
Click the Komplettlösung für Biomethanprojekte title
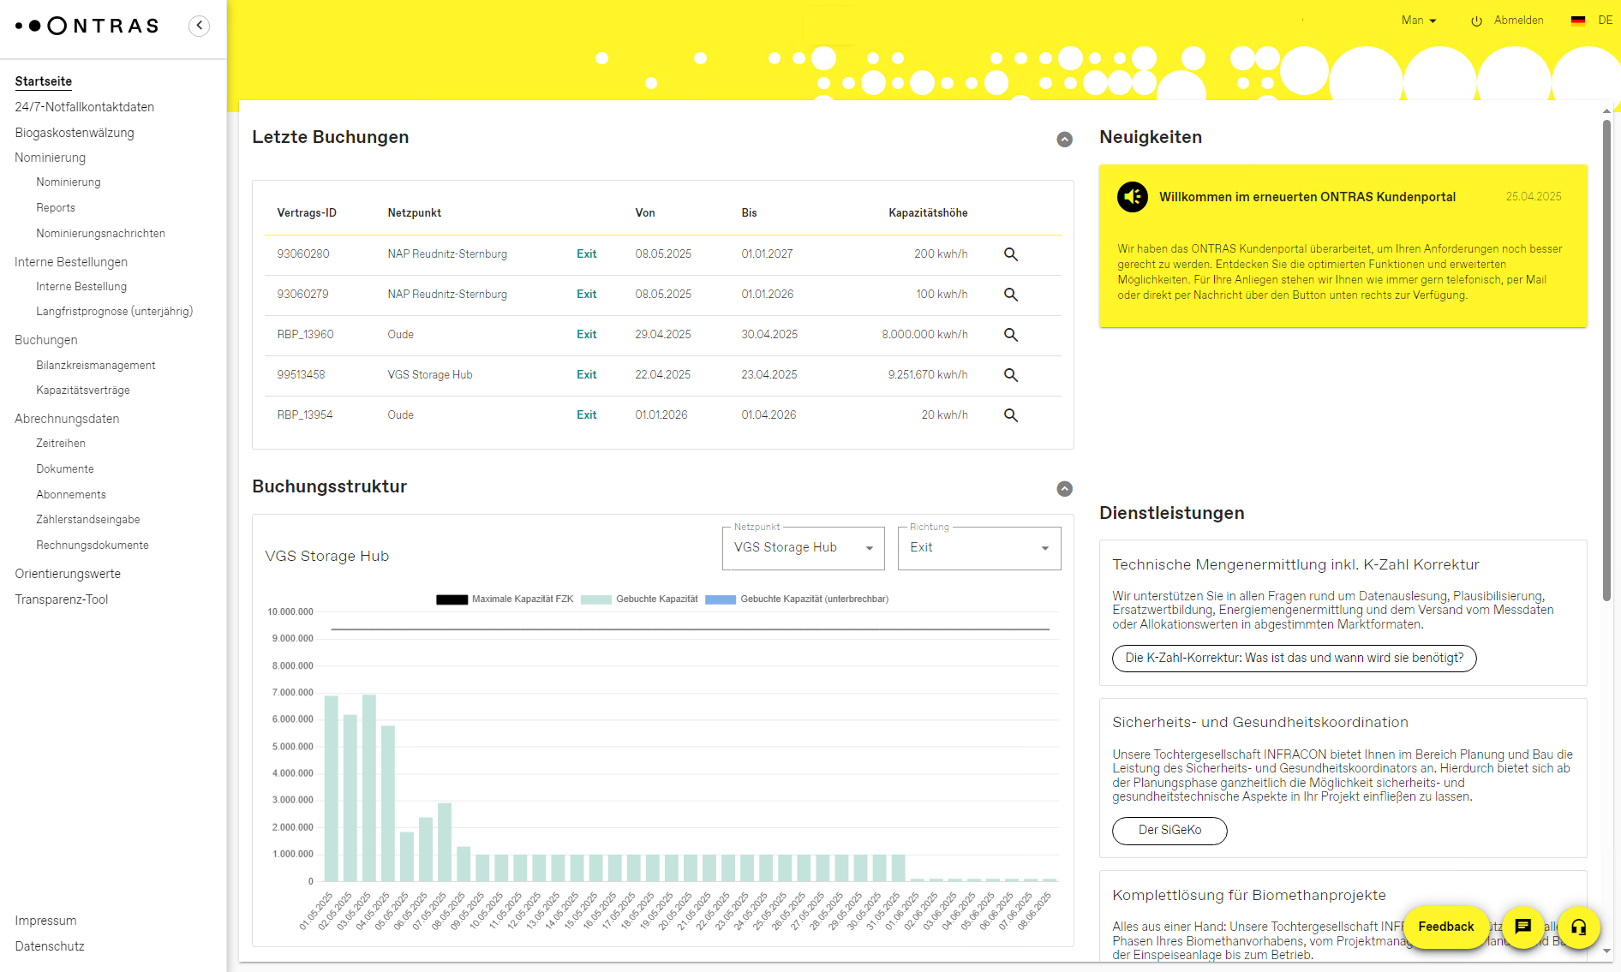click(1249, 896)
